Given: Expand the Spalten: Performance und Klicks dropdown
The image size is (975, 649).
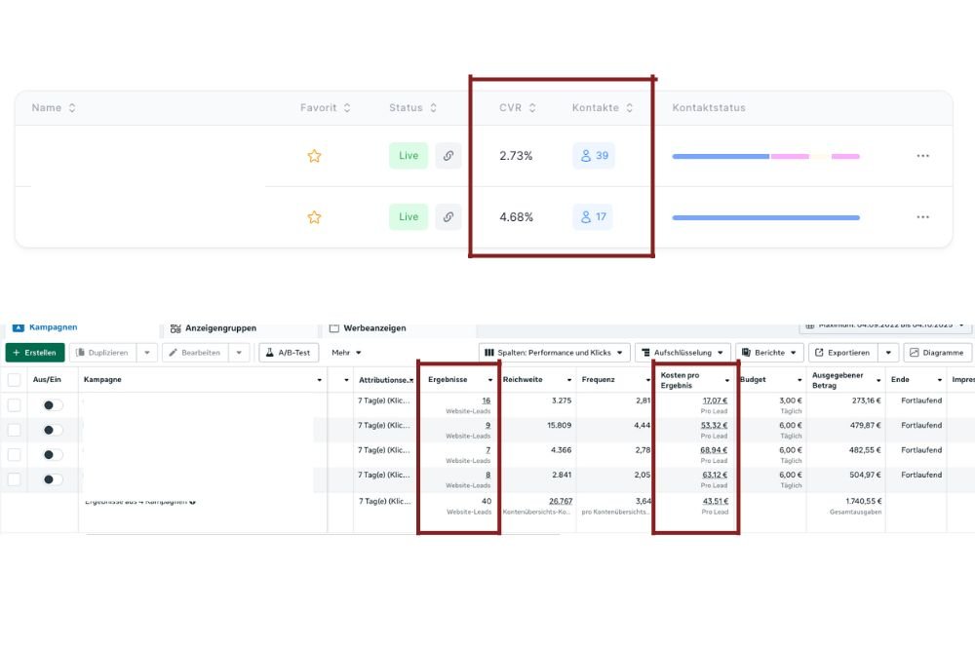Looking at the screenshot, I should click(553, 353).
